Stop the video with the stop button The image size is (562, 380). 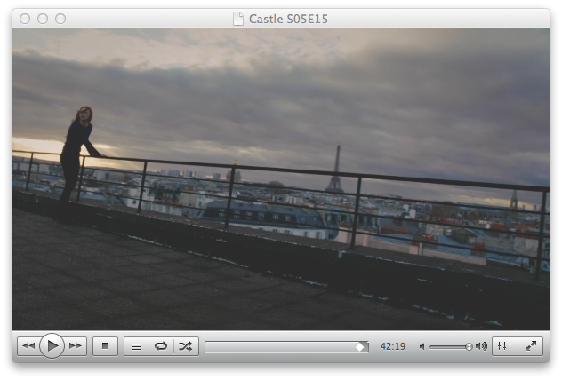(x=105, y=346)
